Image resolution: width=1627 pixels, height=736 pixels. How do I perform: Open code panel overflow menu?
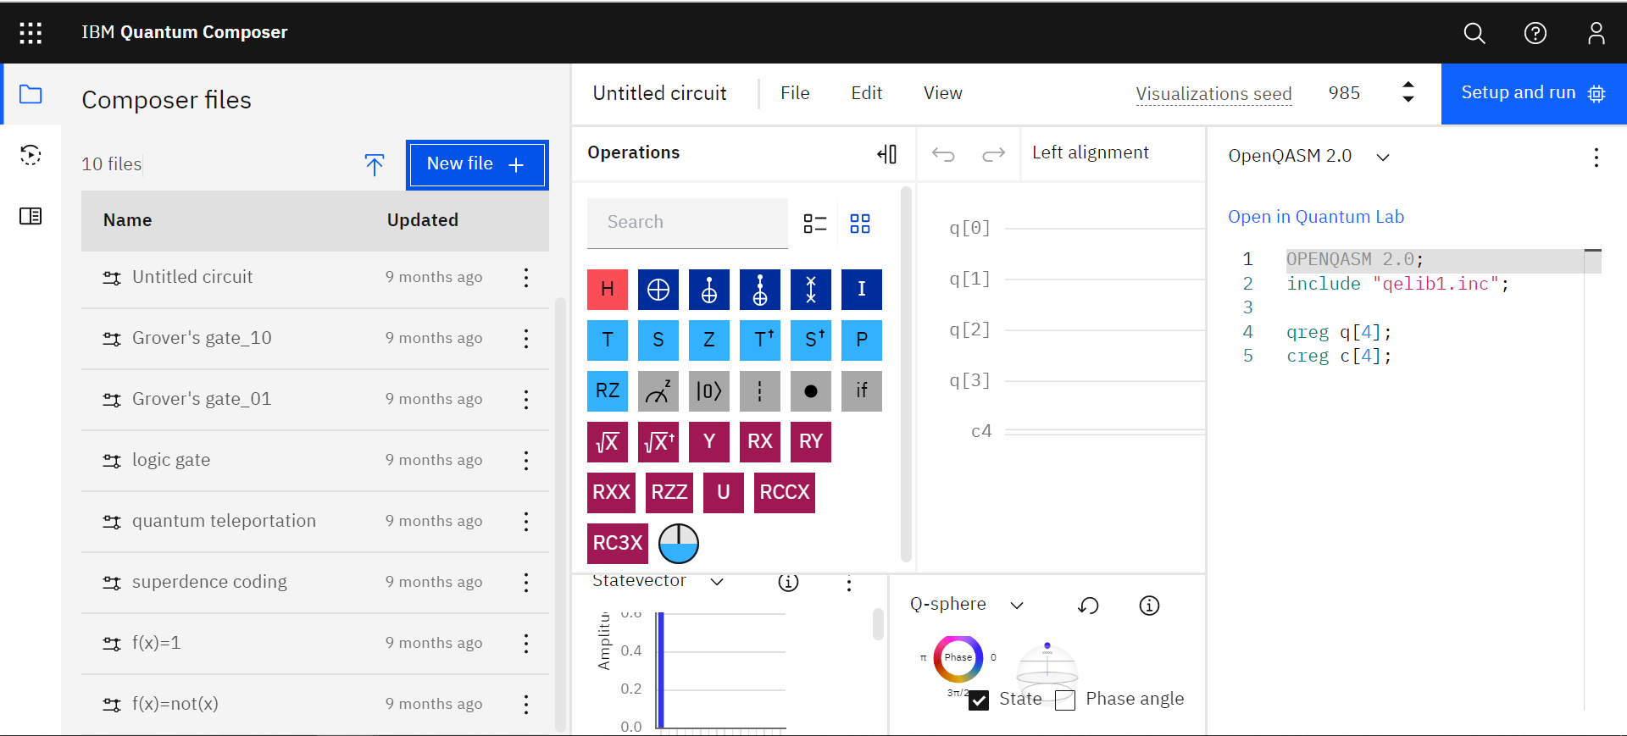pyautogui.click(x=1596, y=158)
